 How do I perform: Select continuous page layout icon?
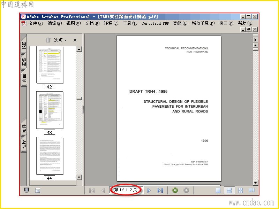coord(229,190)
